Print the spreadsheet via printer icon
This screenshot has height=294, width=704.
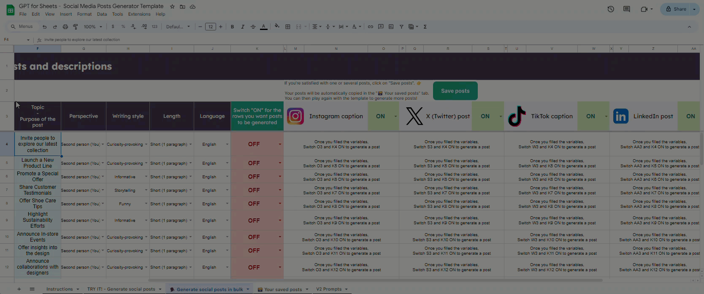point(65,27)
